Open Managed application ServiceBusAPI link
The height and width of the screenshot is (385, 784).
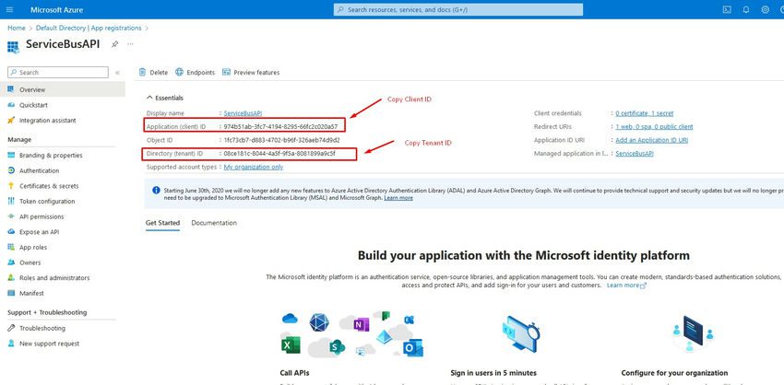[x=635, y=153]
